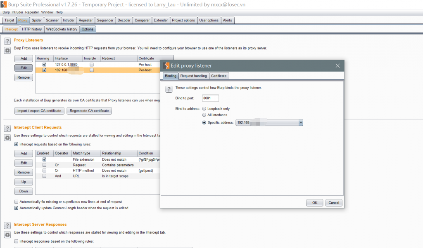Open Proxy Listeners help question-mark icon

click(7, 41)
